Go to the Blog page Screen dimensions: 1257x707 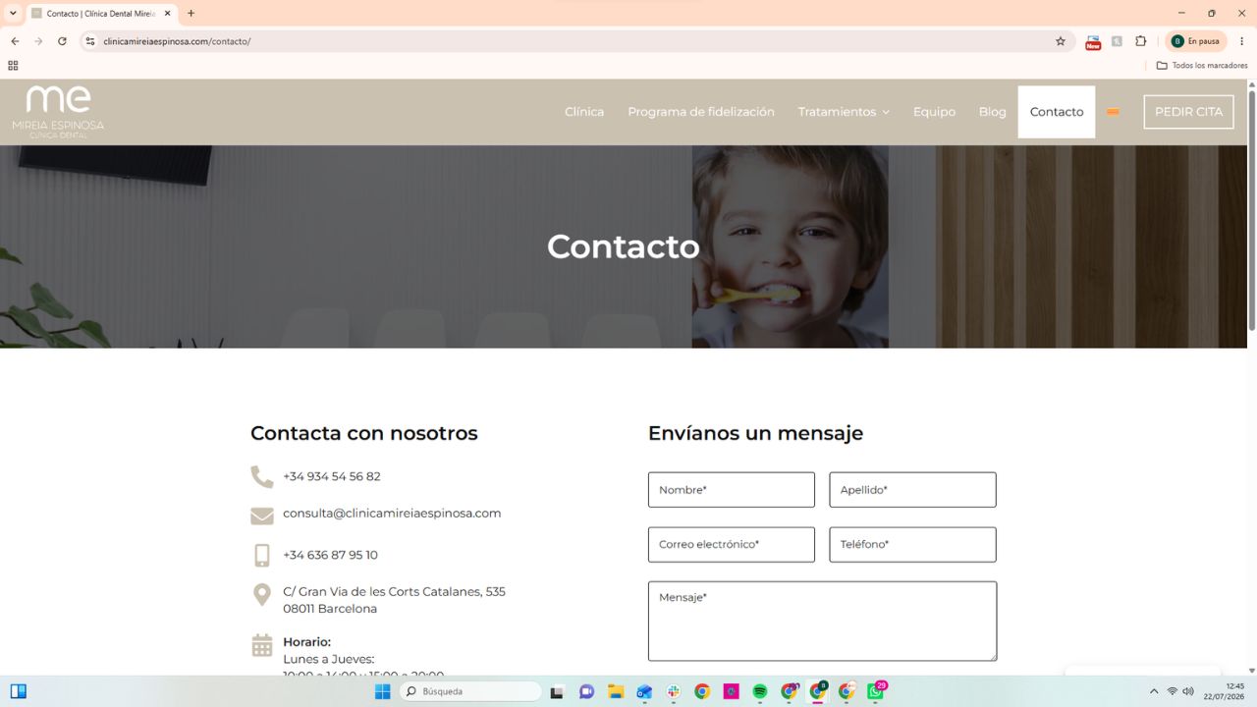pyautogui.click(x=992, y=112)
